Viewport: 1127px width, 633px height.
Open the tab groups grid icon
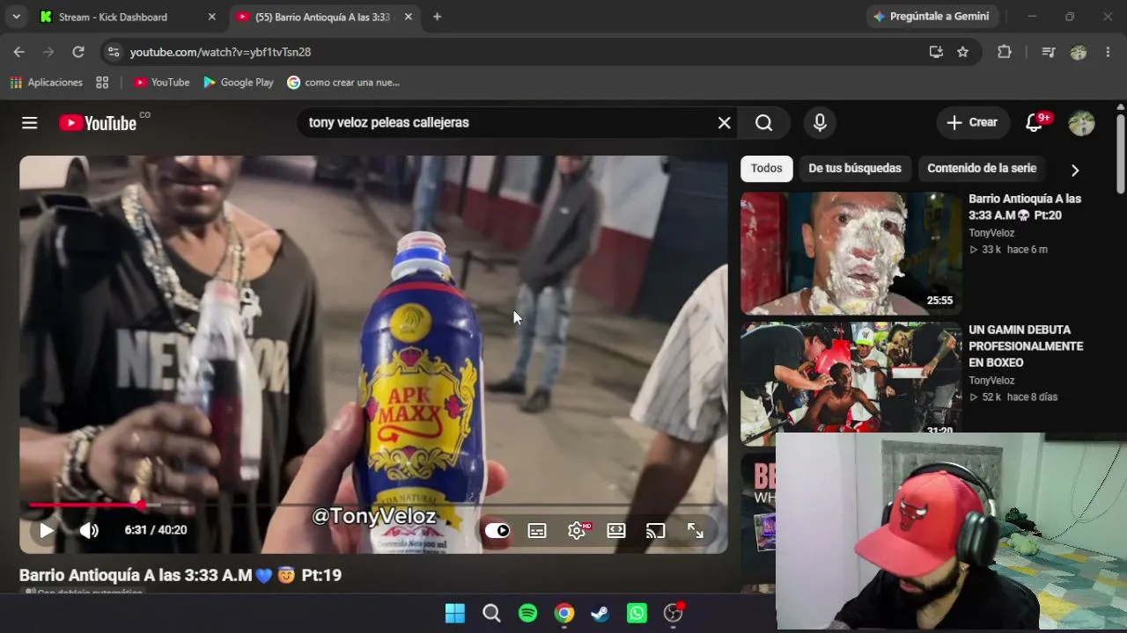pyautogui.click(x=102, y=83)
